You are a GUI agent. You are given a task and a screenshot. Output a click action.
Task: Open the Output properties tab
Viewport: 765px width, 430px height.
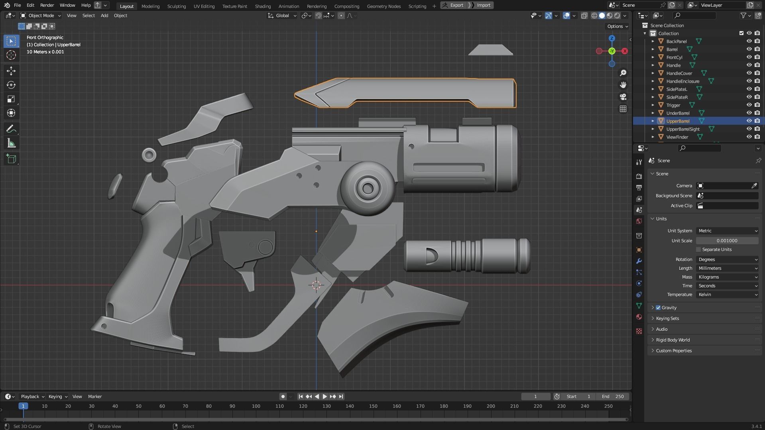click(x=639, y=187)
